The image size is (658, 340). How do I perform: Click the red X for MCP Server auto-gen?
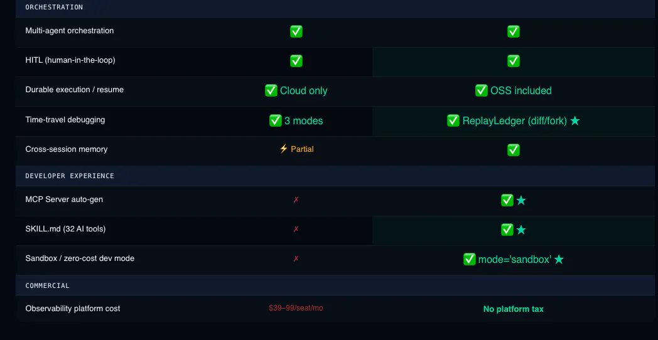pyautogui.click(x=296, y=200)
